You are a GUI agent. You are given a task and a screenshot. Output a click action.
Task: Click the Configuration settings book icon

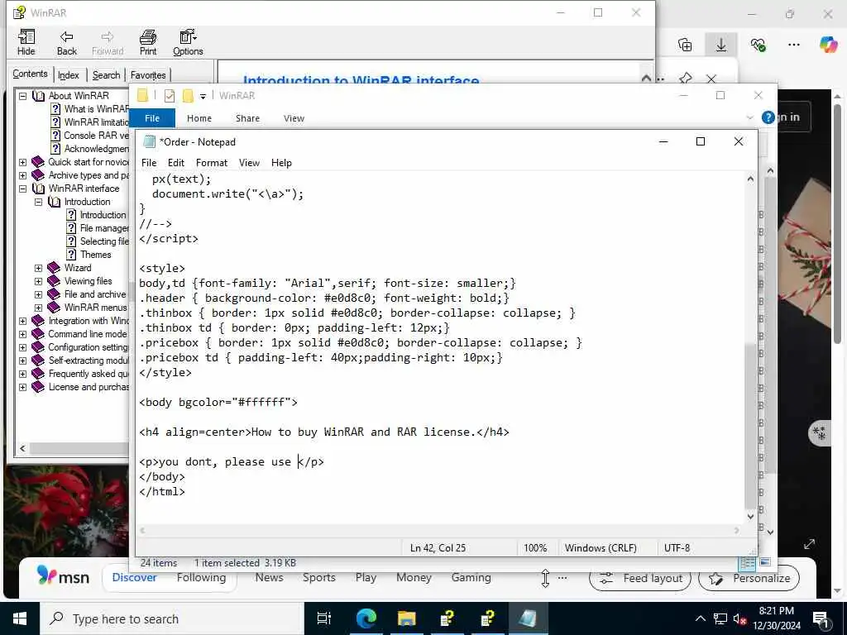[x=38, y=347]
